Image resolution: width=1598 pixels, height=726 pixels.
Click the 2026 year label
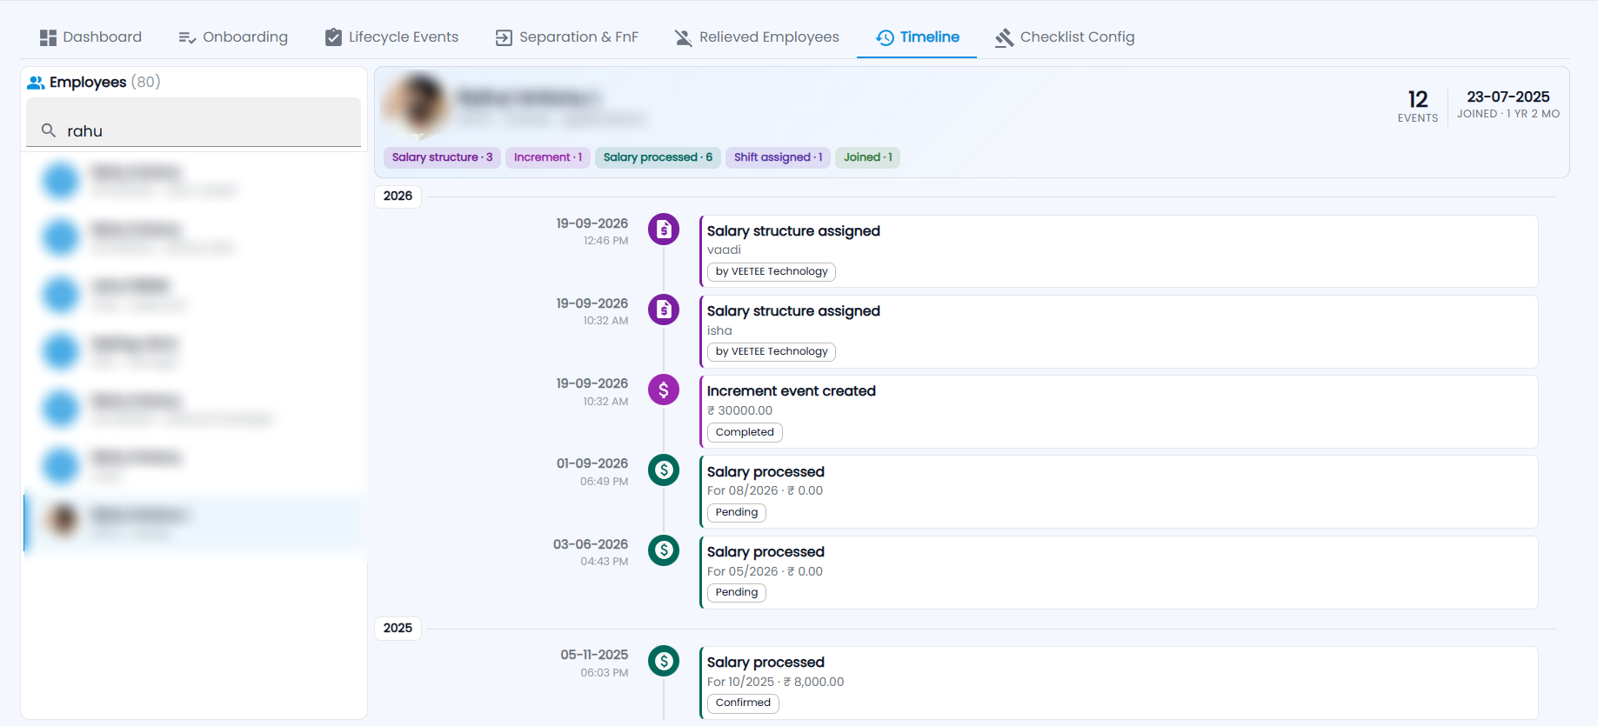tap(398, 196)
